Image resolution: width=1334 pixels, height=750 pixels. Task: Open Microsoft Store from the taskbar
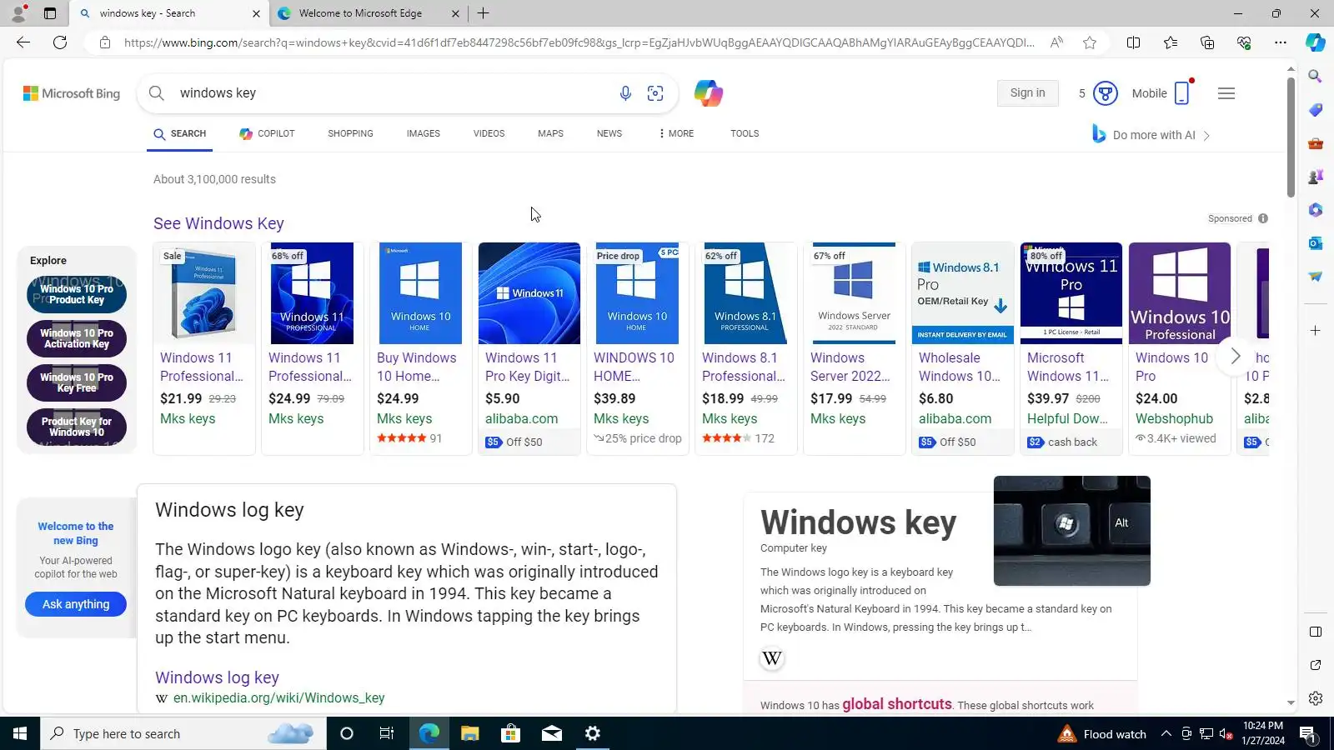coord(510,733)
